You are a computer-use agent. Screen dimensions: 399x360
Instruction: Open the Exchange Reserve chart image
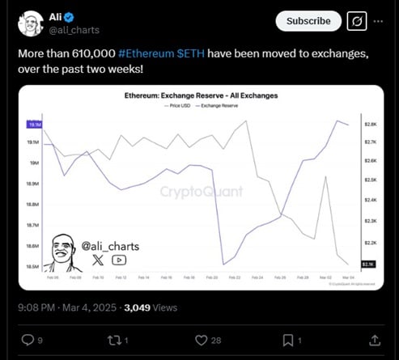coord(201,188)
